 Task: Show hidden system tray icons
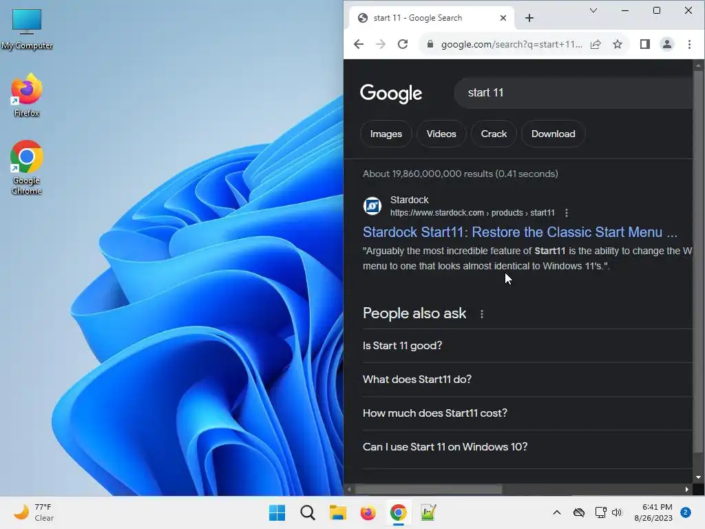tap(556, 512)
